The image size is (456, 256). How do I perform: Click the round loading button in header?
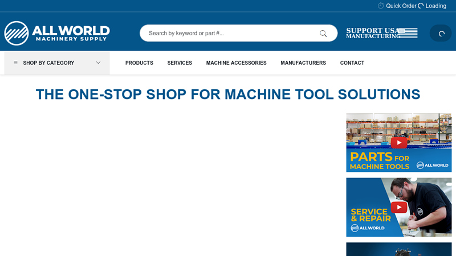tap(441, 33)
